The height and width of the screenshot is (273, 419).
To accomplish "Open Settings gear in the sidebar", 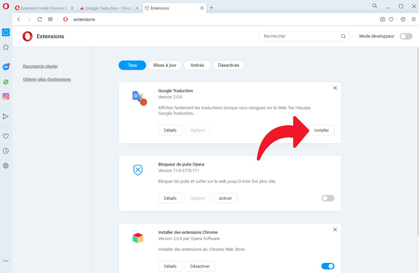I will [6, 166].
